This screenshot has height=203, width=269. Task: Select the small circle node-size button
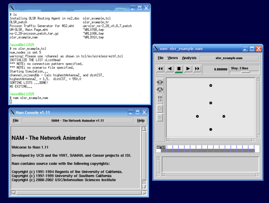click(x=160, y=117)
